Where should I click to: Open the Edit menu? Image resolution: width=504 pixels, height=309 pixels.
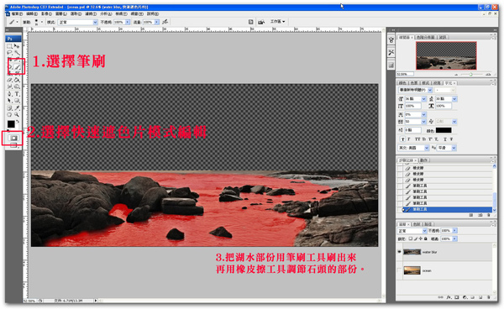point(32,13)
